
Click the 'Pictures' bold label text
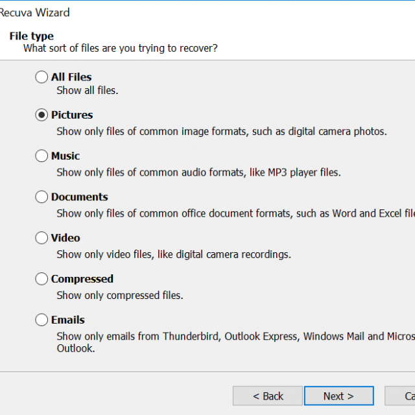72,115
